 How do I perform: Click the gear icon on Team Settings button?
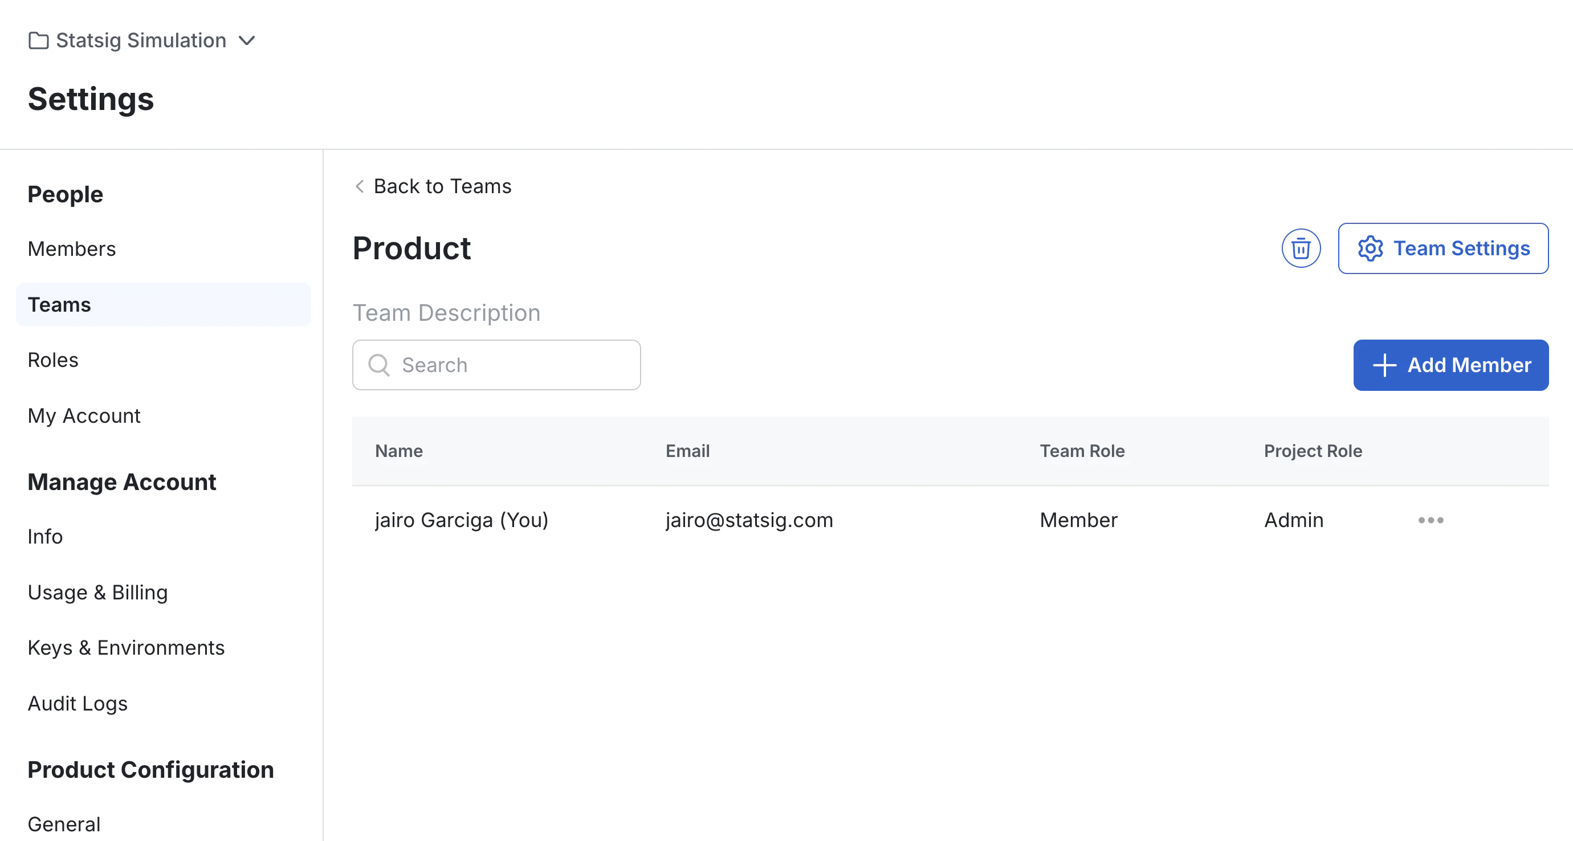click(1371, 248)
